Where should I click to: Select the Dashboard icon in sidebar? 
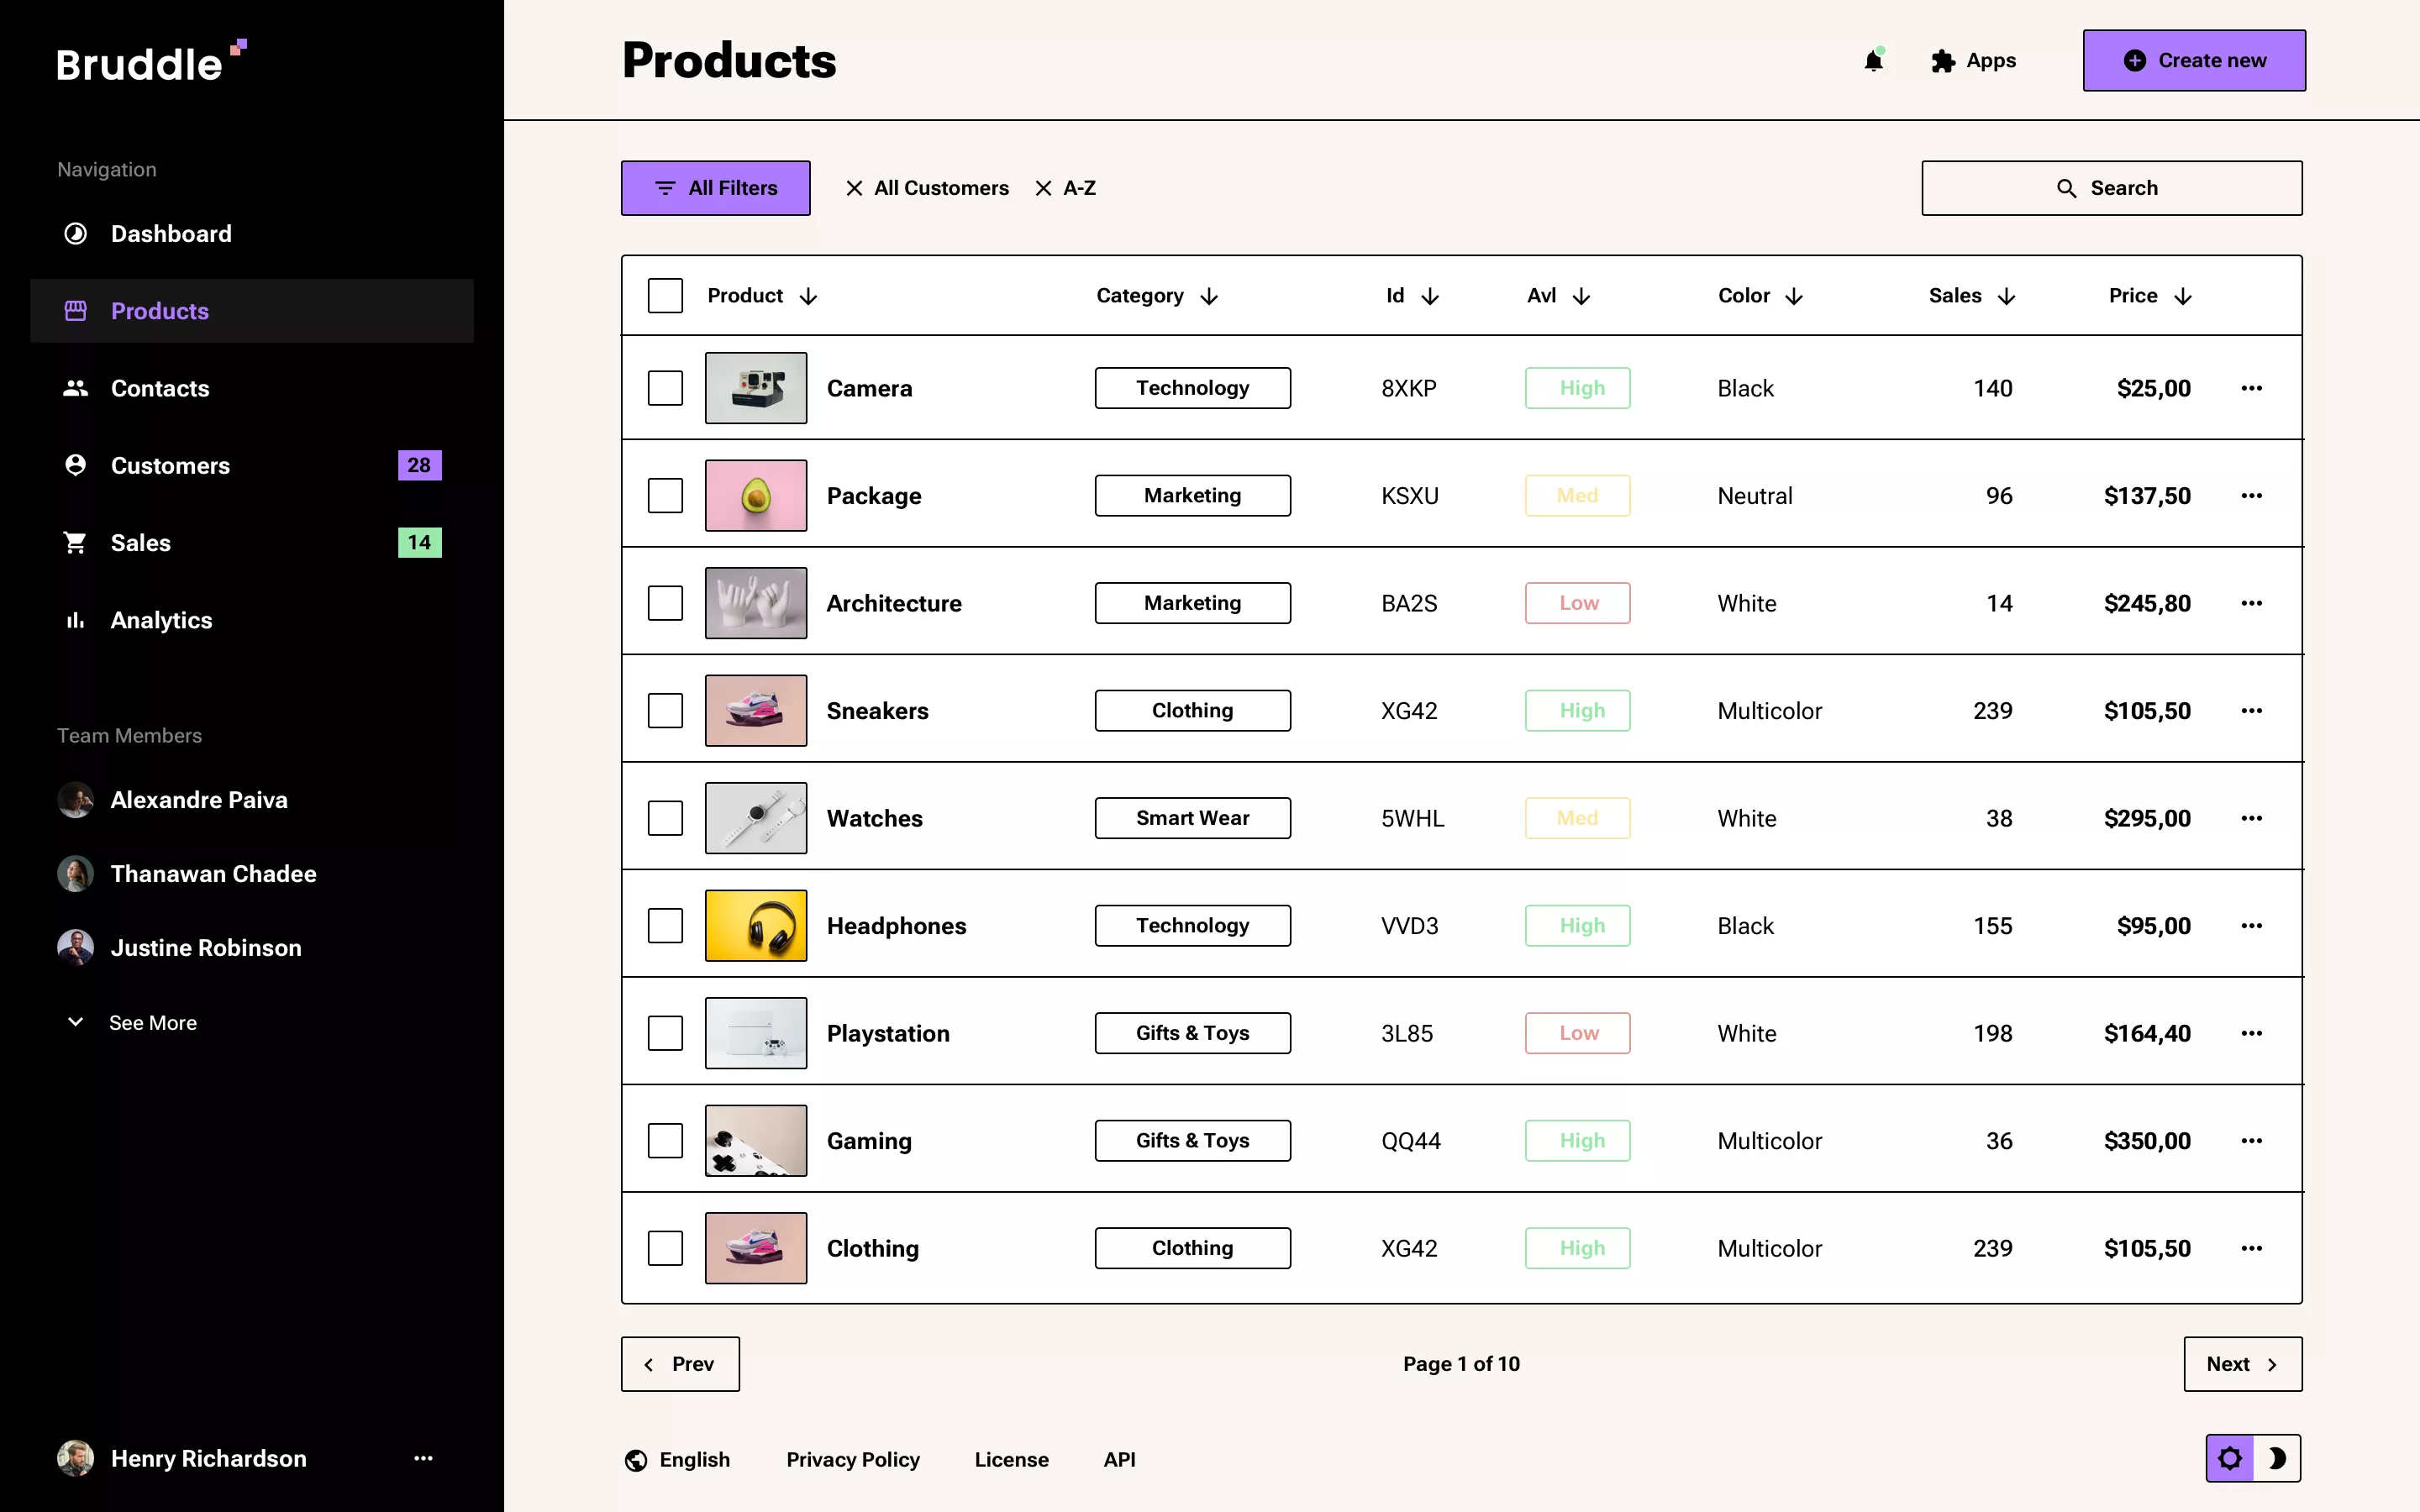coord(75,233)
